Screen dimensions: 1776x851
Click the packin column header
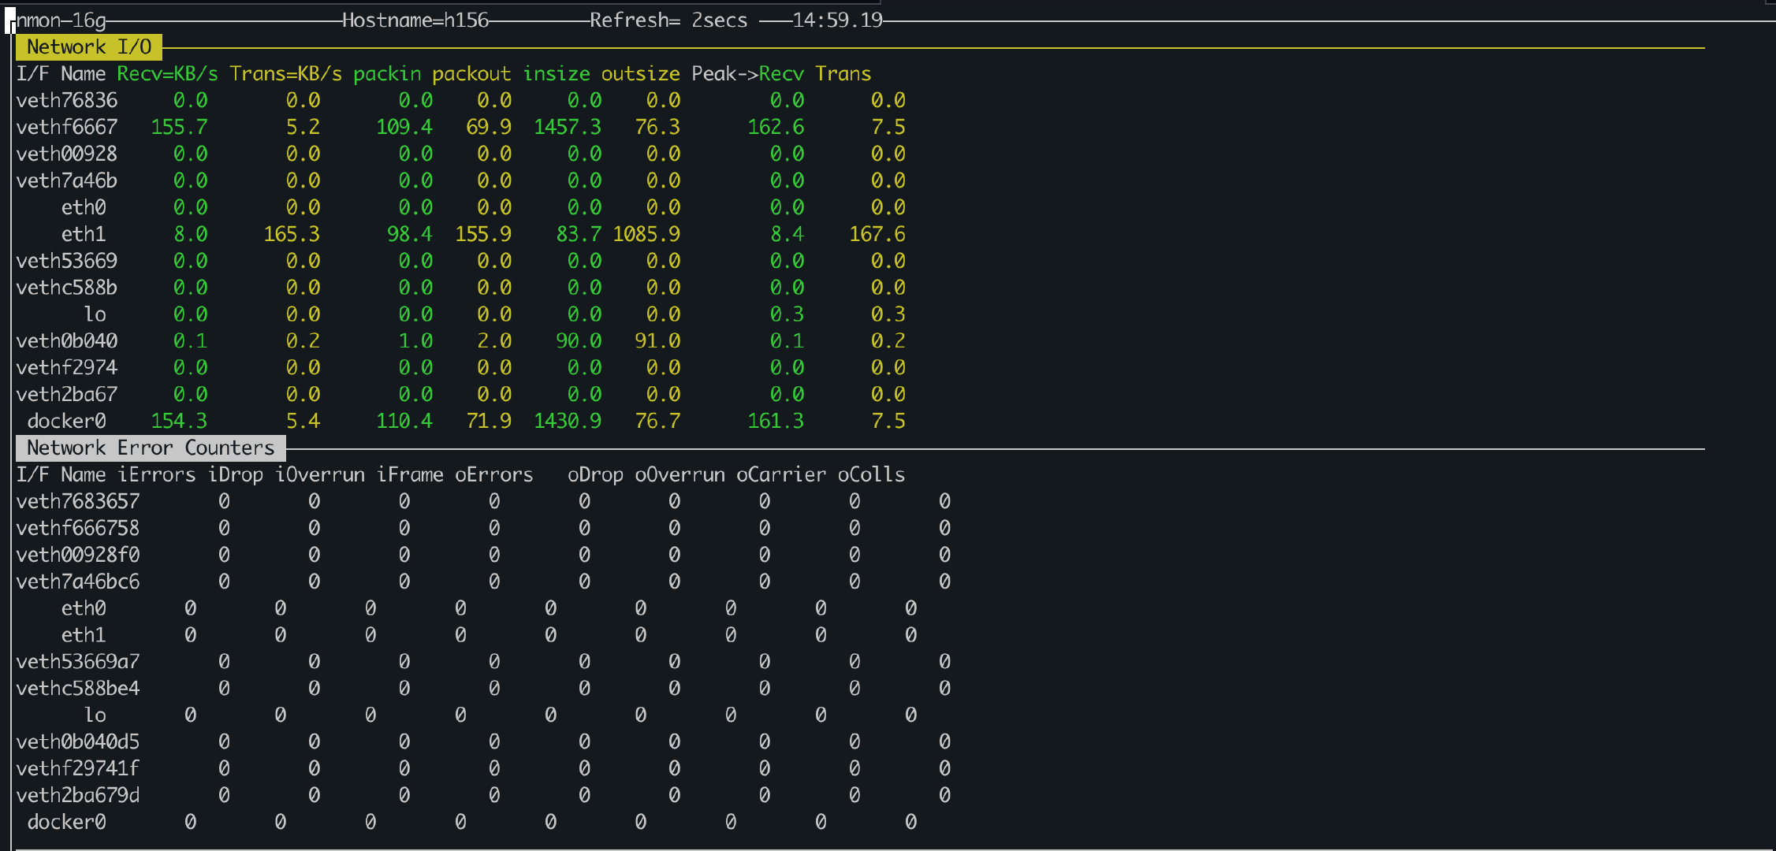387,74
